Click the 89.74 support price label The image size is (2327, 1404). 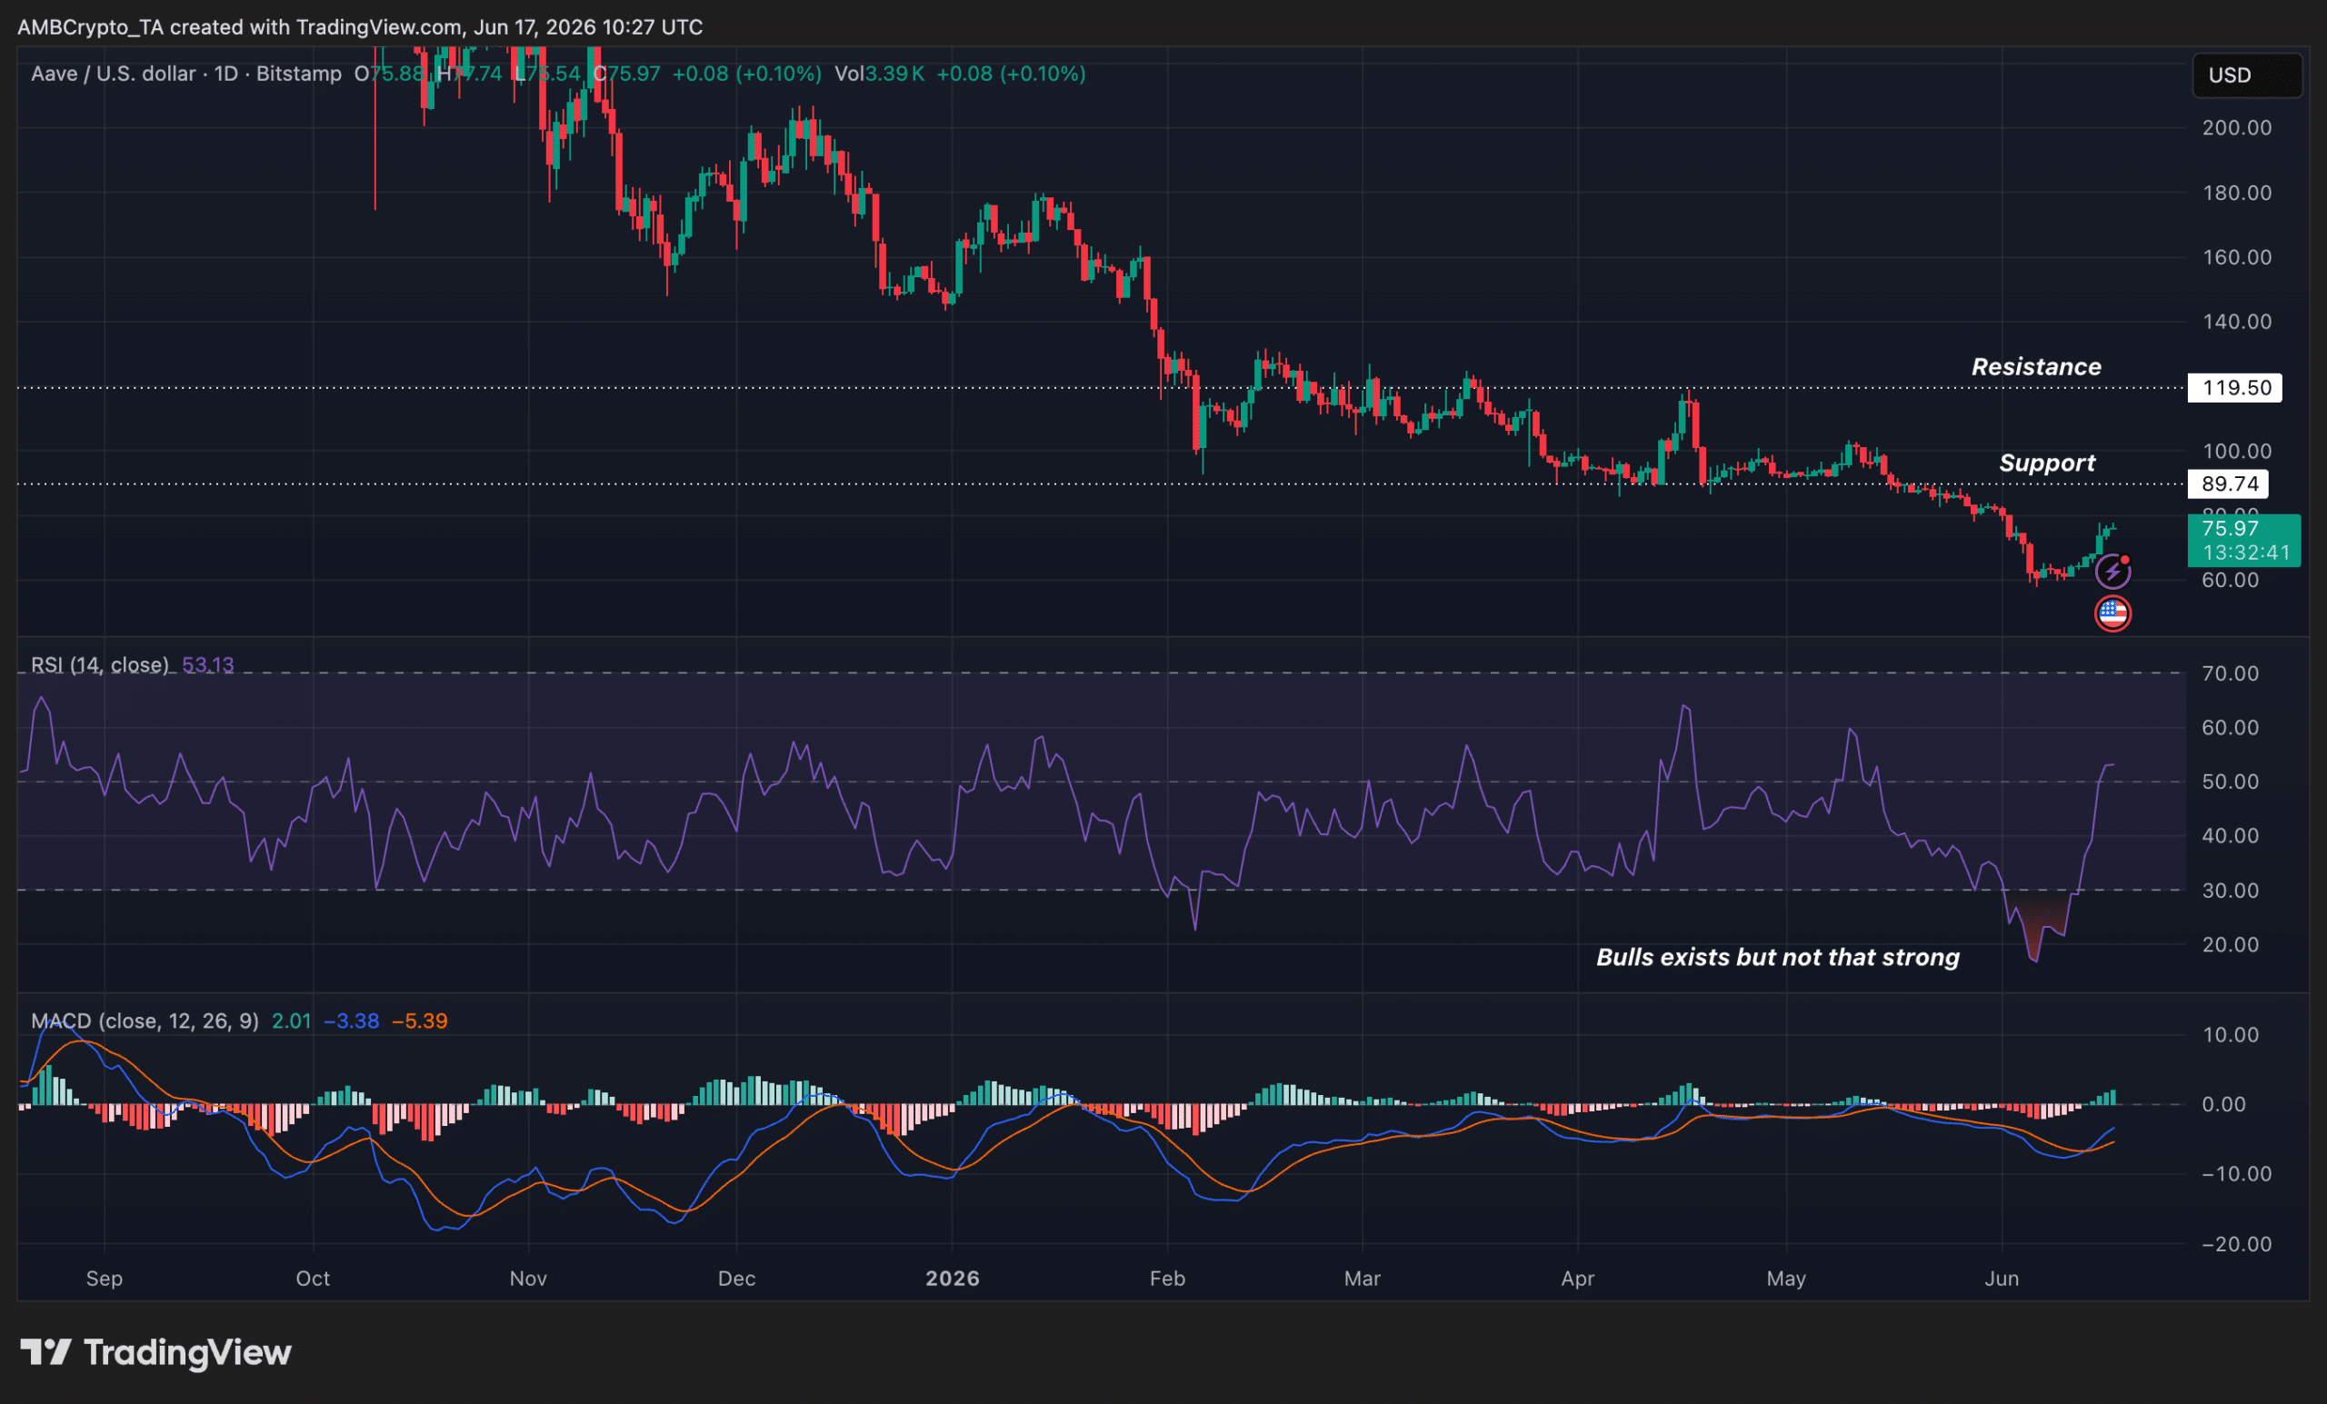pyautogui.click(x=2228, y=484)
